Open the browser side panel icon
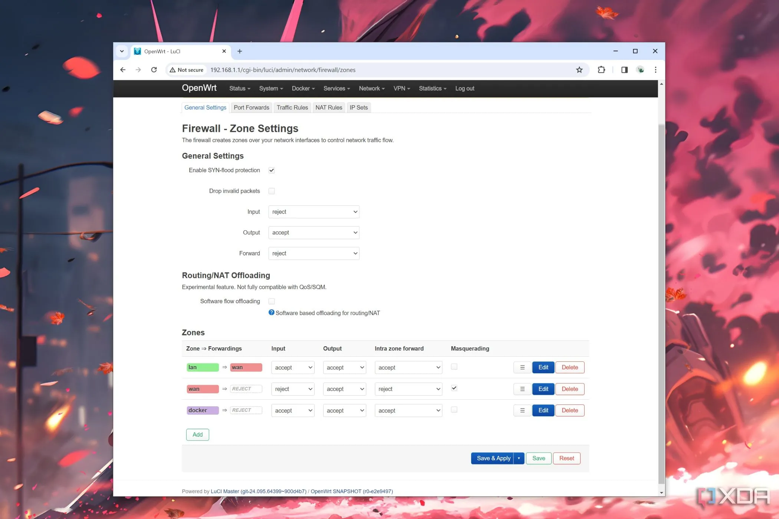This screenshot has width=779, height=519. click(624, 70)
